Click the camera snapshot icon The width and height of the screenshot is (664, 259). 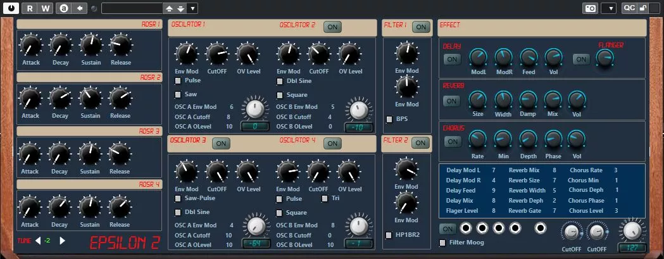coord(590,8)
